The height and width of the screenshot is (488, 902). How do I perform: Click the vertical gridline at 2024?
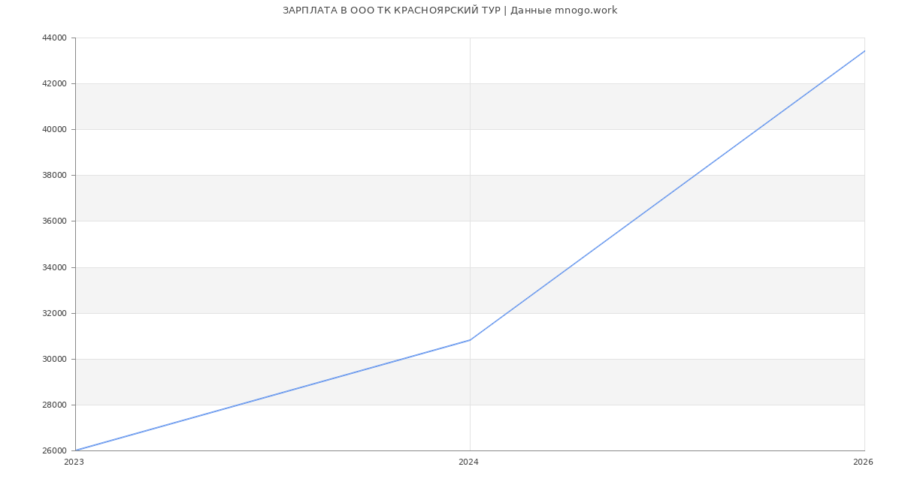[470, 188]
